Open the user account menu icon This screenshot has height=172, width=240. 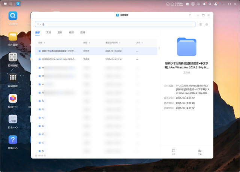pos(216,4)
